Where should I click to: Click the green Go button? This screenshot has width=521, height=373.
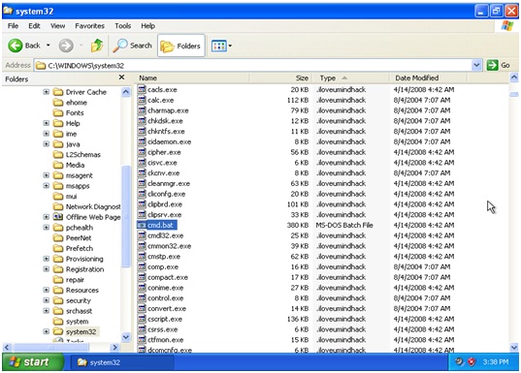click(498, 65)
